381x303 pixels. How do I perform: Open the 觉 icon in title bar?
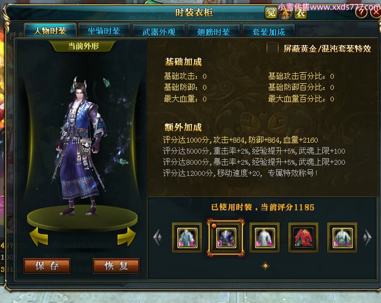271,12
